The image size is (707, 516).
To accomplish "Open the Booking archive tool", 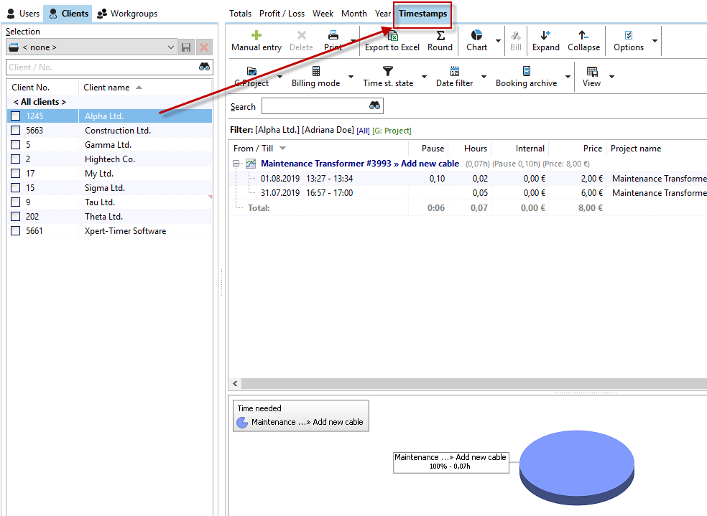I will (x=526, y=71).
